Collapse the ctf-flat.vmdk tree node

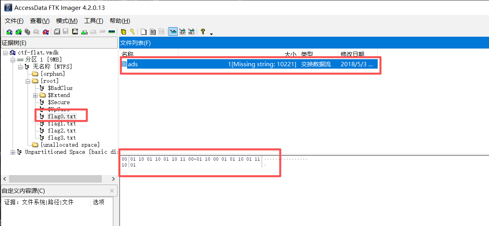click(5, 52)
